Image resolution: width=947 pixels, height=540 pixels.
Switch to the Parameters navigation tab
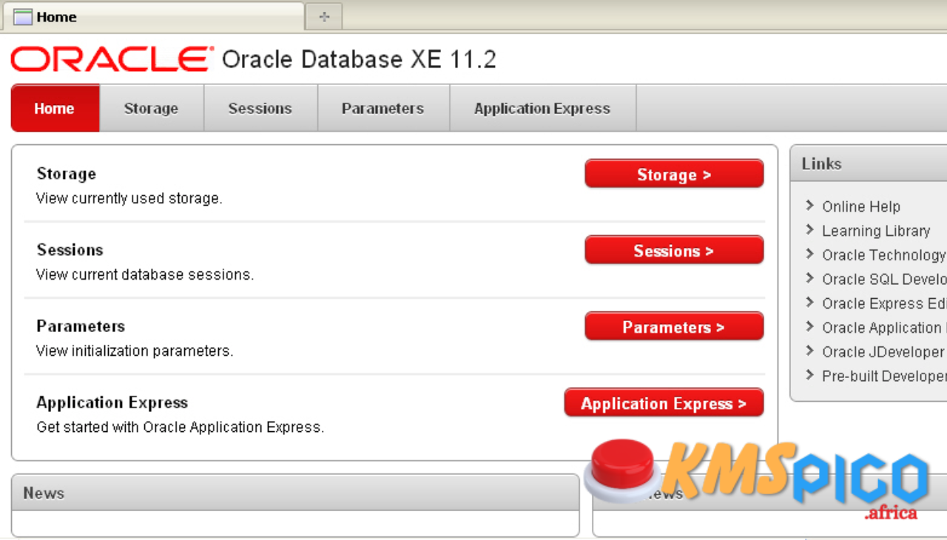click(383, 108)
